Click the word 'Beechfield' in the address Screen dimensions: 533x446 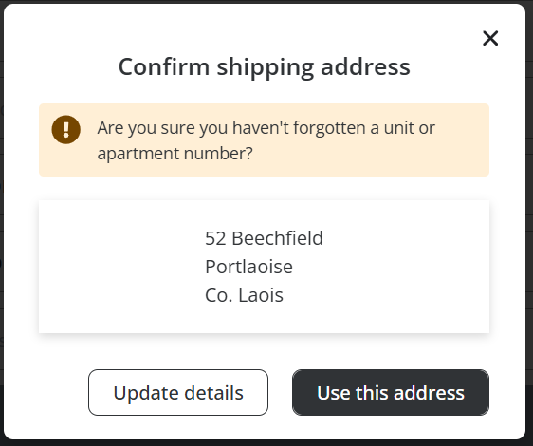point(277,238)
